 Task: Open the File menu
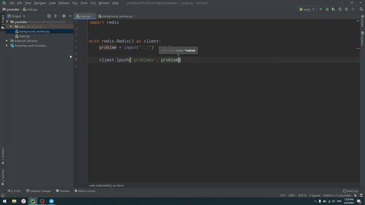(x=12, y=3)
